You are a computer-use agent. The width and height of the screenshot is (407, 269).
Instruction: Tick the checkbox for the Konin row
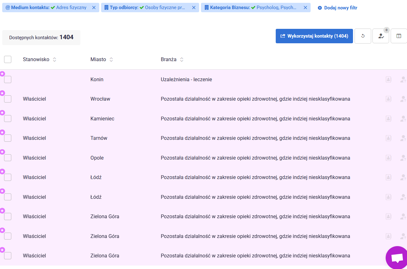pyautogui.click(x=8, y=79)
